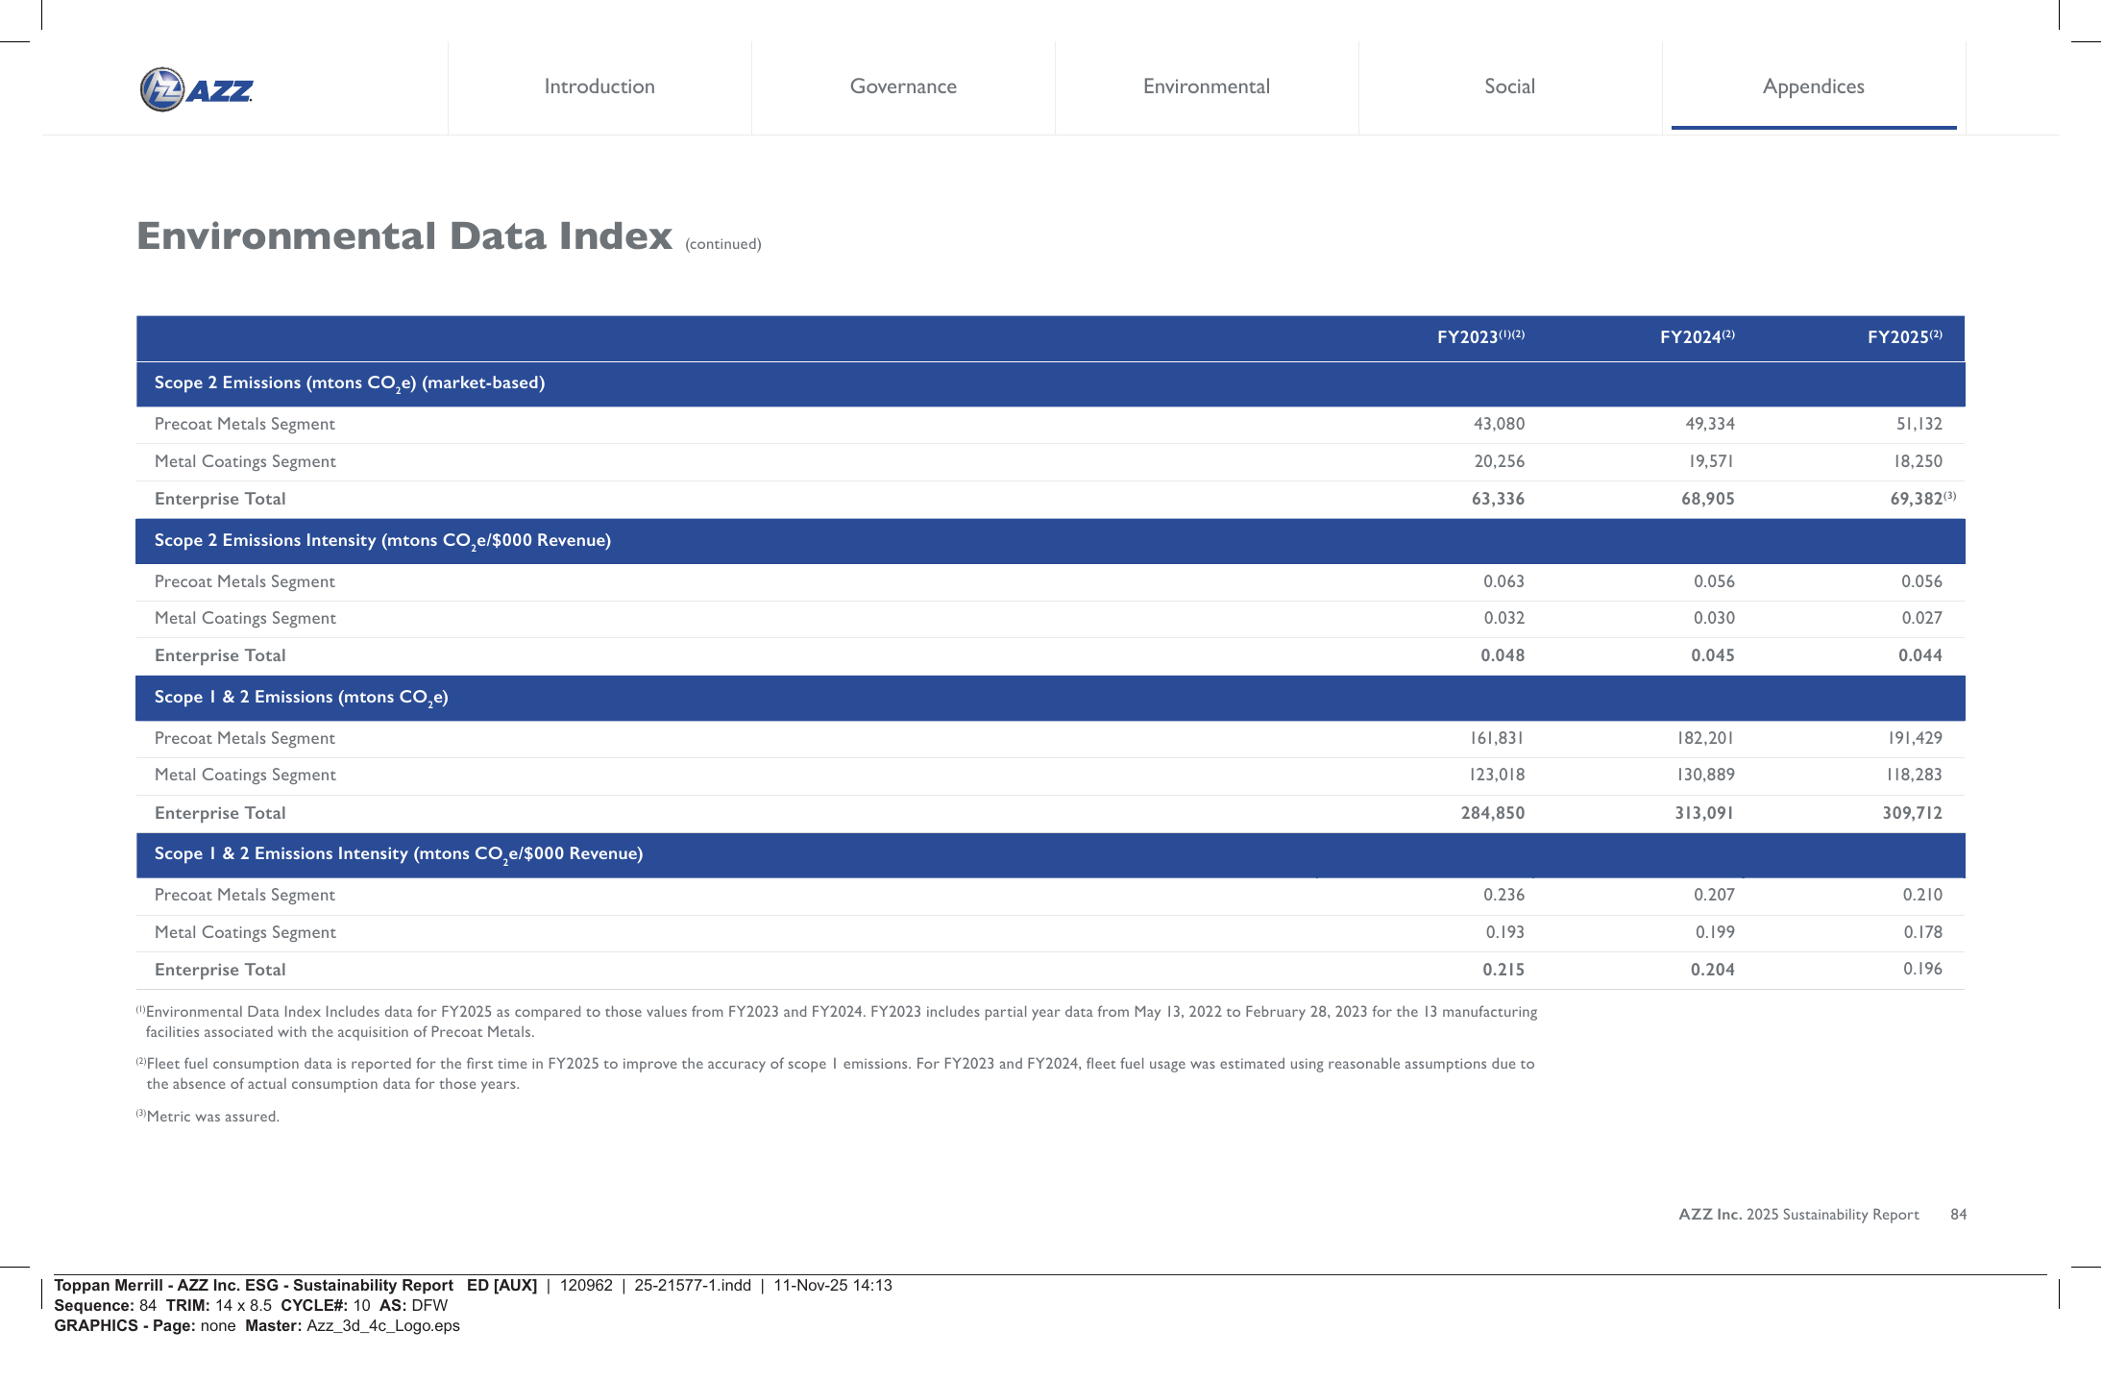Select value 43,080 in Scope 2 Precoat row
The width and height of the screenshot is (2102, 1380).
(1499, 424)
